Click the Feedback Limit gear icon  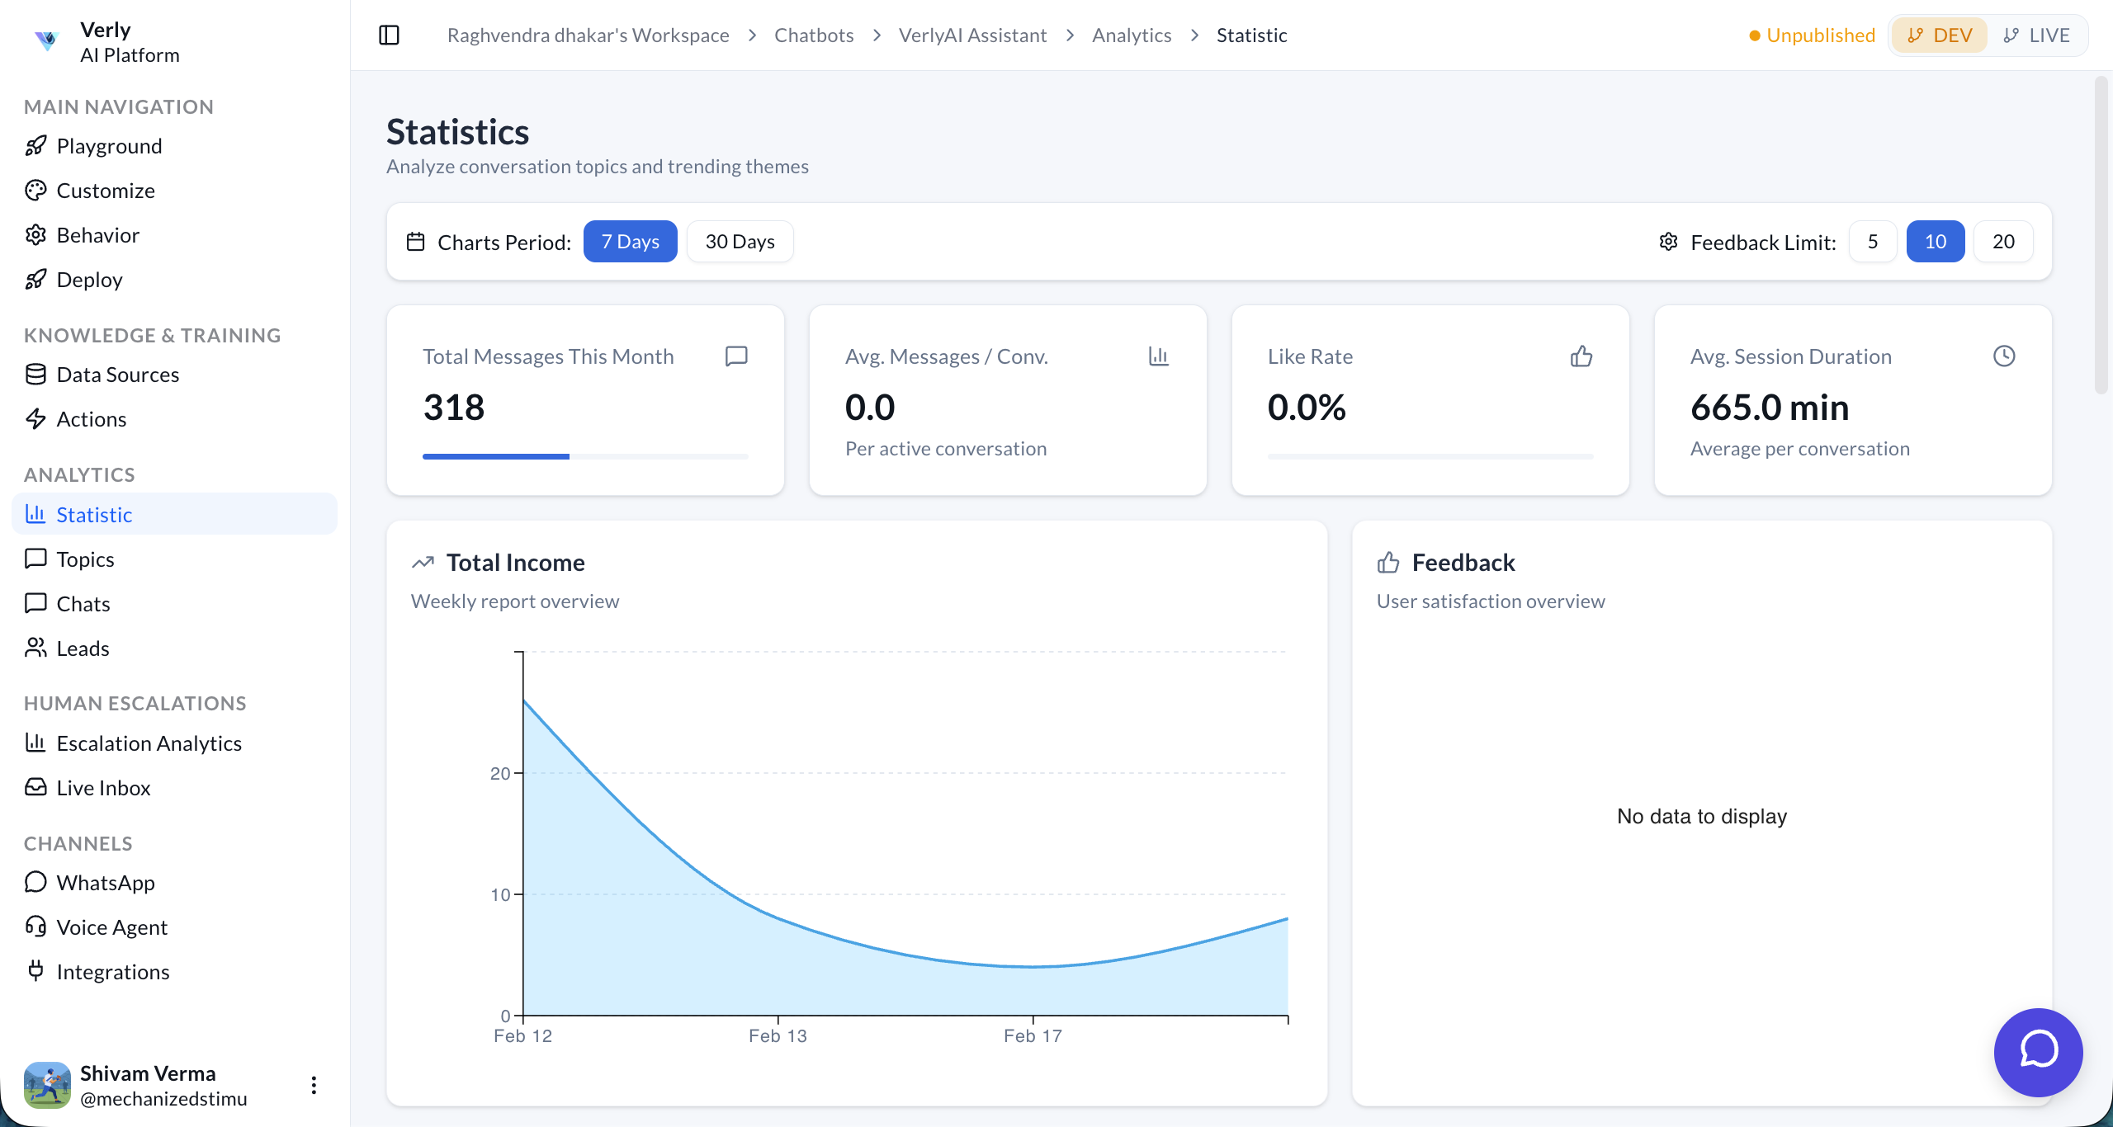click(x=1668, y=242)
